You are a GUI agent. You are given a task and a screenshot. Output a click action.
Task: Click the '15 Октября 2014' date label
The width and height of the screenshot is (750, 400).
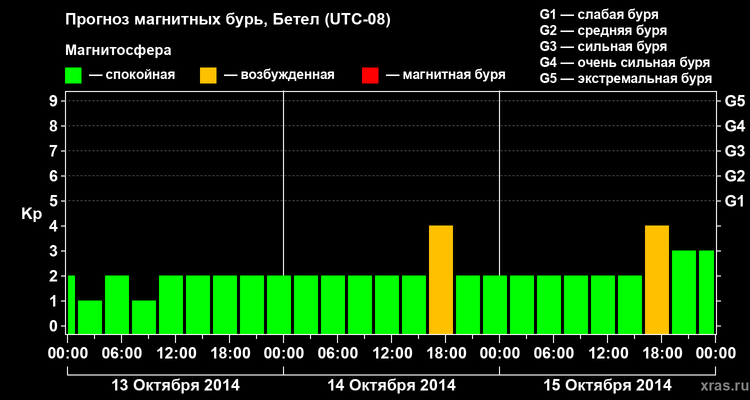click(607, 385)
